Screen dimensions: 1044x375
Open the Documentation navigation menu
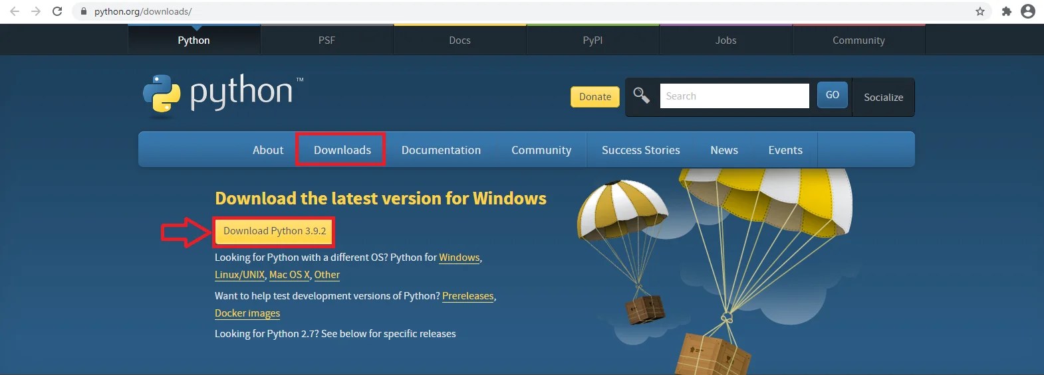441,150
